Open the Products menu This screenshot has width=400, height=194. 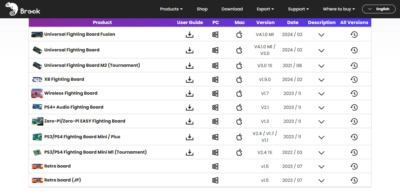[171, 9]
